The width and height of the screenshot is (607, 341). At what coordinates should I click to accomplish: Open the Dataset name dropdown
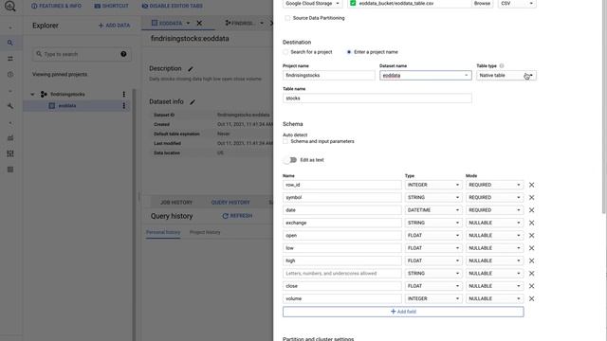(x=426, y=76)
